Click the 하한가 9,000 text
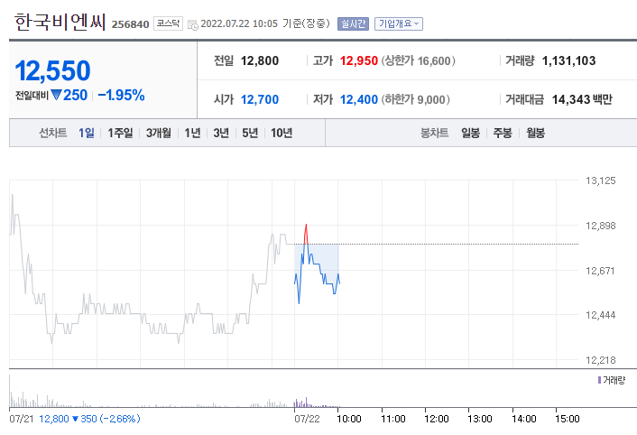Viewport: 637px width, 435px height. point(415,99)
